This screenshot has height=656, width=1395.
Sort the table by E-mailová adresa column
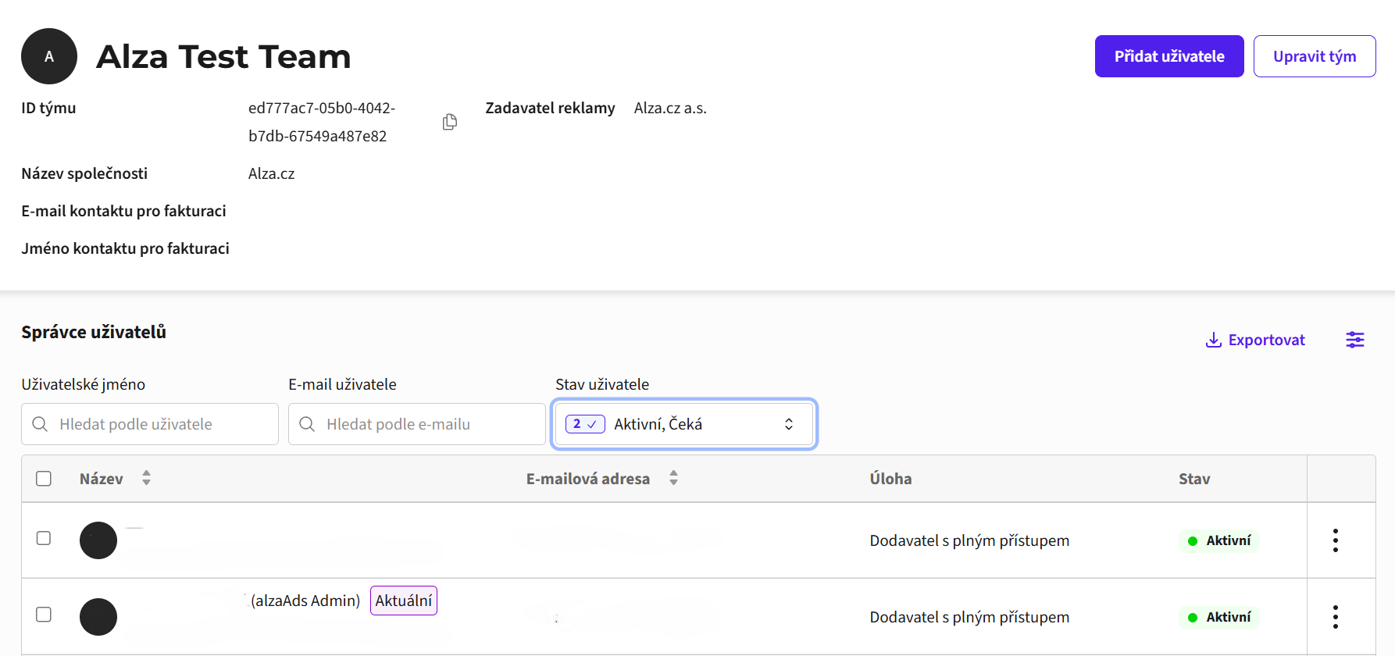(x=673, y=478)
